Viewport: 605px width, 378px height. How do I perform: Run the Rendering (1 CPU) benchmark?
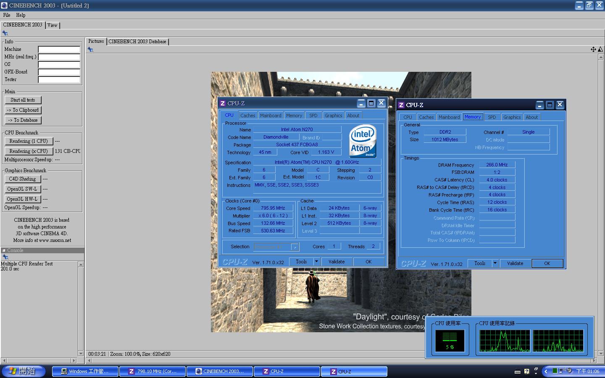(x=29, y=141)
